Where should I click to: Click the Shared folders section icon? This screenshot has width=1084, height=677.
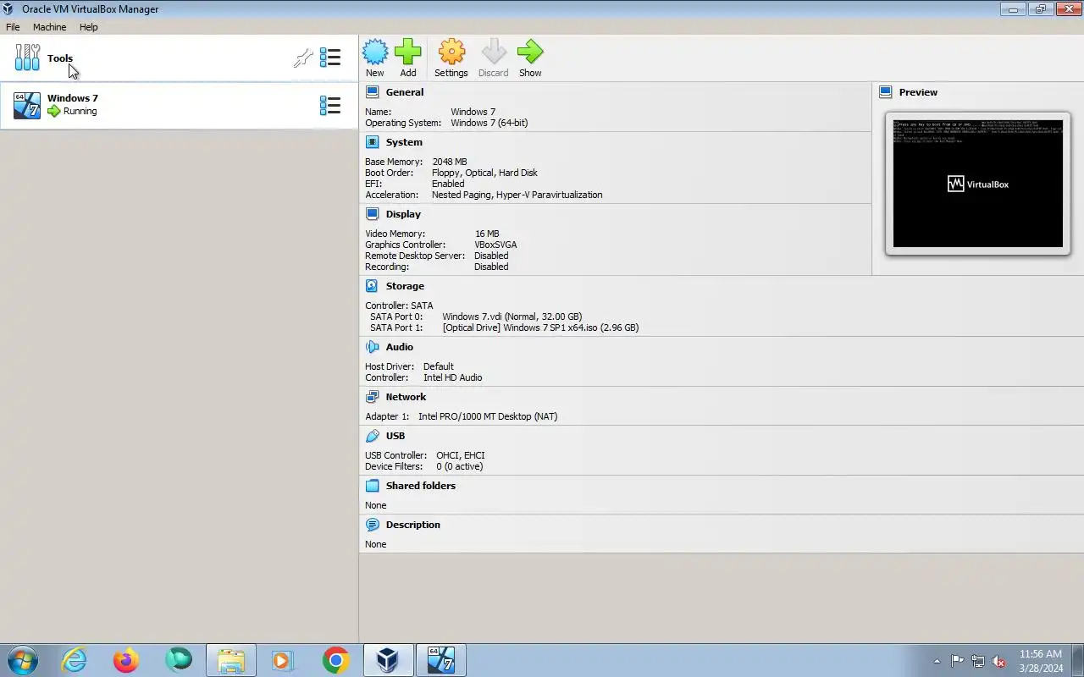[373, 486]
